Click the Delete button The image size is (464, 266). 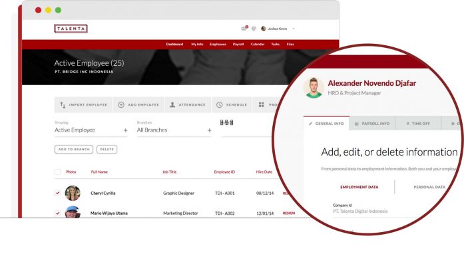[107, 149]
